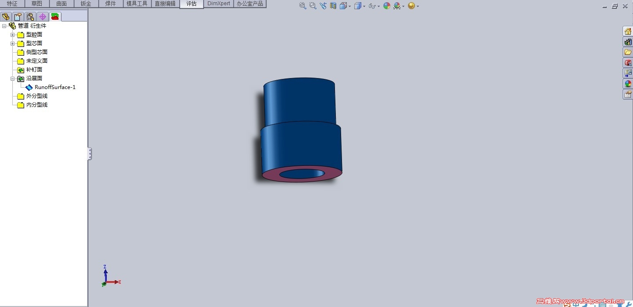
Task: Click the Previous View icon
Action: tap(323, 6)
